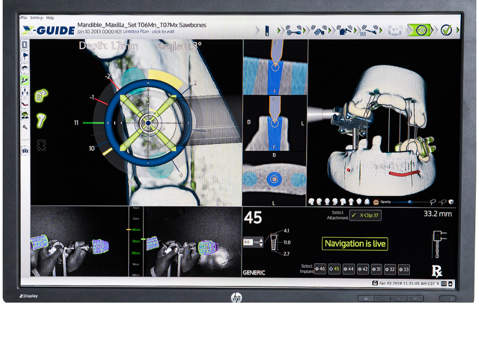Click the green tree-like icon in the left toolbar
This screenshot has height=359, width=479.
(x=24, y=115)
